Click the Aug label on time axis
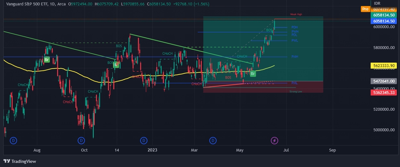This screenshot has height=167, width=400. [37, 150]
